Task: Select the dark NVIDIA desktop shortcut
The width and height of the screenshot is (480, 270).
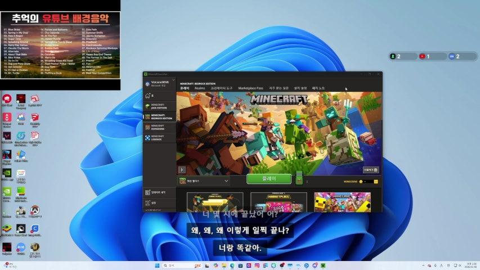Action: (x=7, y=175)
